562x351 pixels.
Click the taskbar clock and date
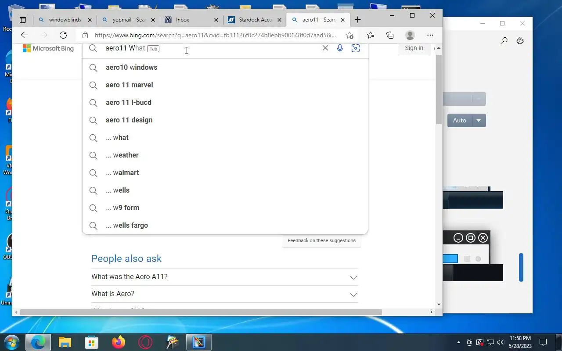point(520,342)
